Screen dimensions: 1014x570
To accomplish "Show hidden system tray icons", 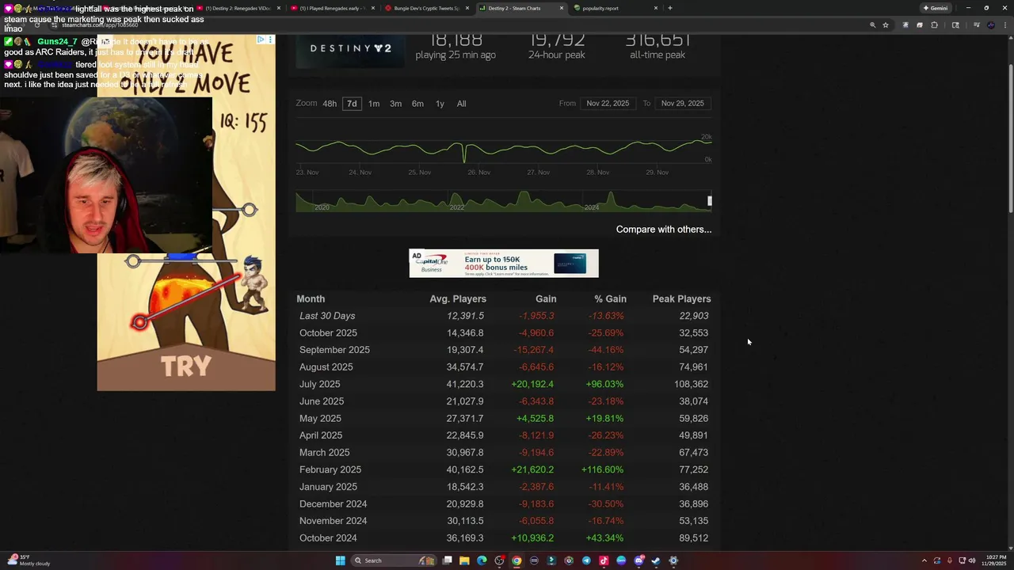I will (924, 560).
